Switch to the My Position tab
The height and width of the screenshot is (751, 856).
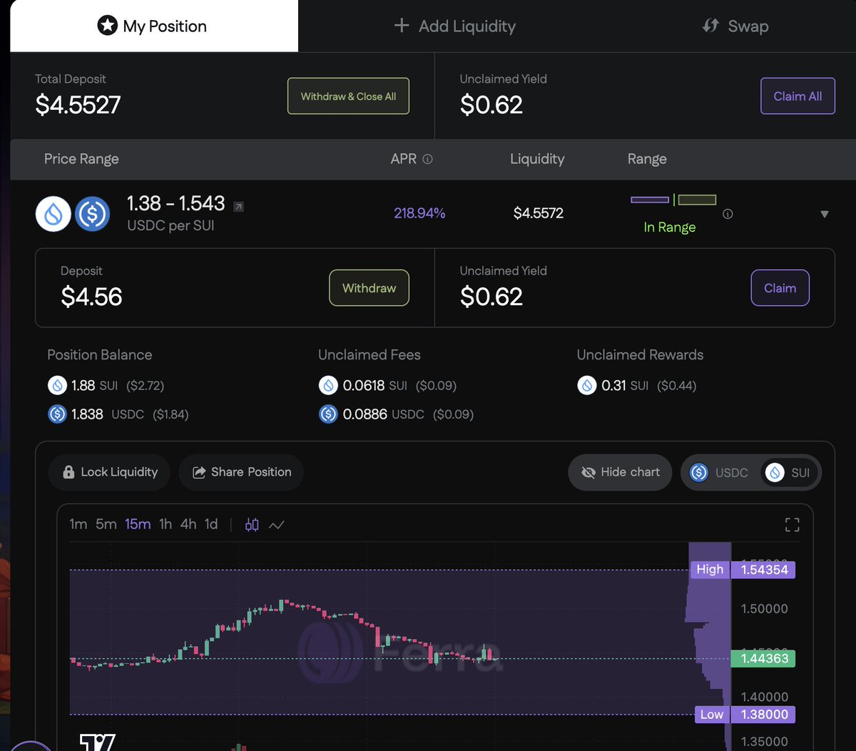(153, 26)
